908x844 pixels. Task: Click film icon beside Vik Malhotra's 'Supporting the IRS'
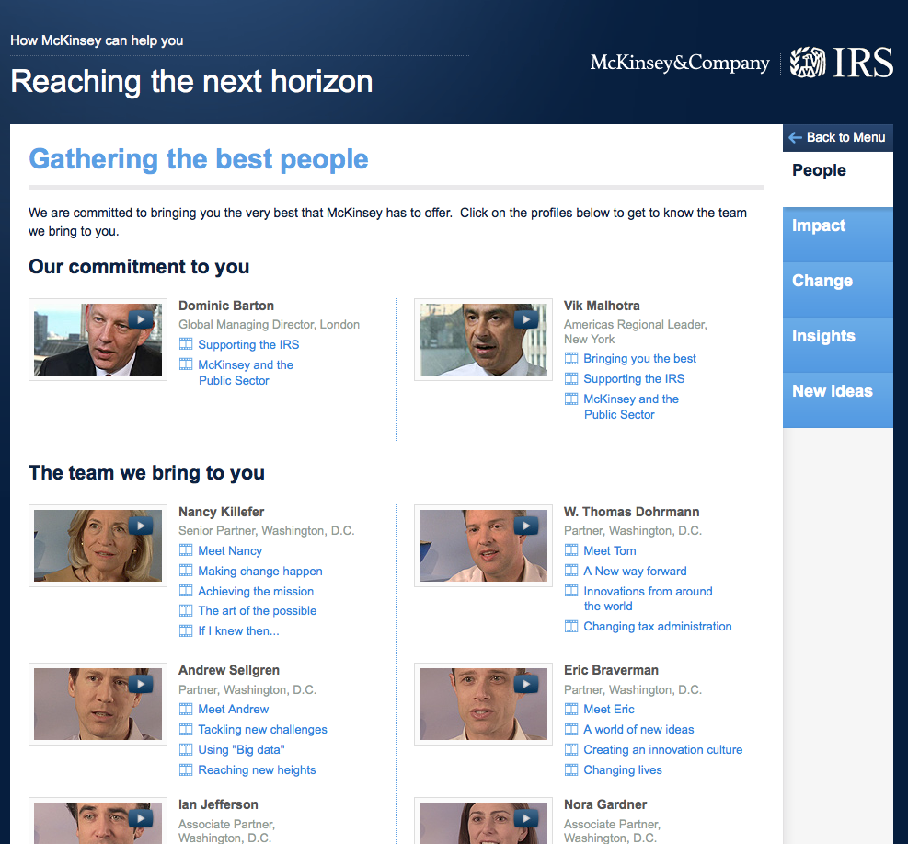click(x=571, y=379)
